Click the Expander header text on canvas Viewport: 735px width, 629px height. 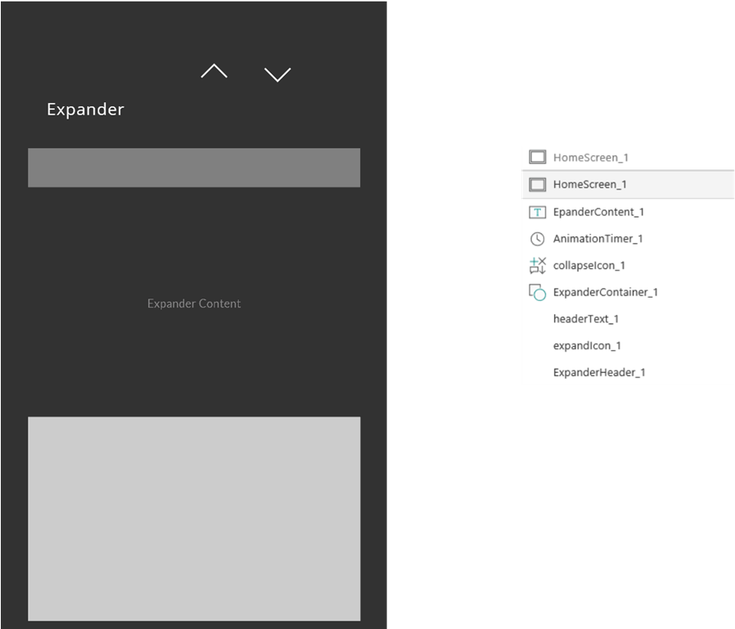pos(85,110)
